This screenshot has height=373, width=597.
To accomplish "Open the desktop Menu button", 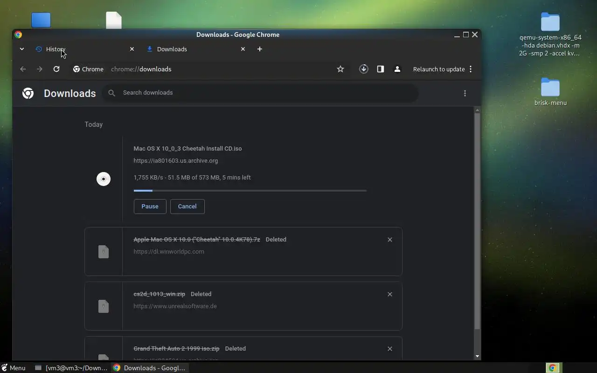I will (x=13, y=368).
